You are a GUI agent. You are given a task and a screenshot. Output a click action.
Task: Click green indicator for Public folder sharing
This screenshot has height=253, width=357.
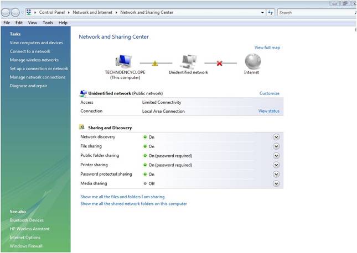click(145, 155)
